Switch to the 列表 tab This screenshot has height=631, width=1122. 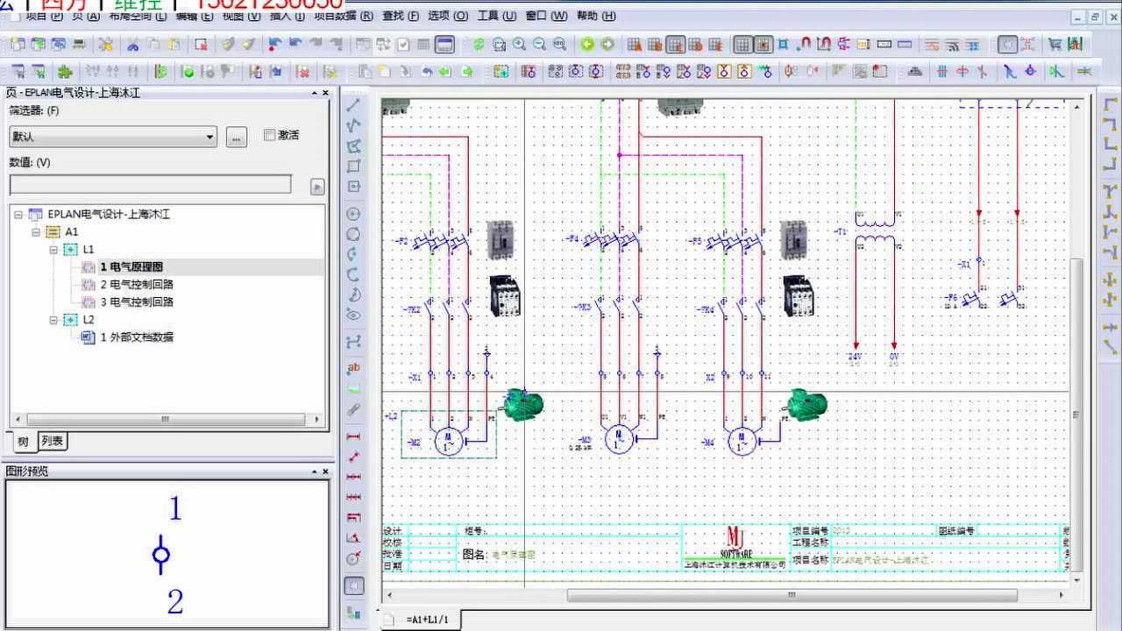pos(53,442)
